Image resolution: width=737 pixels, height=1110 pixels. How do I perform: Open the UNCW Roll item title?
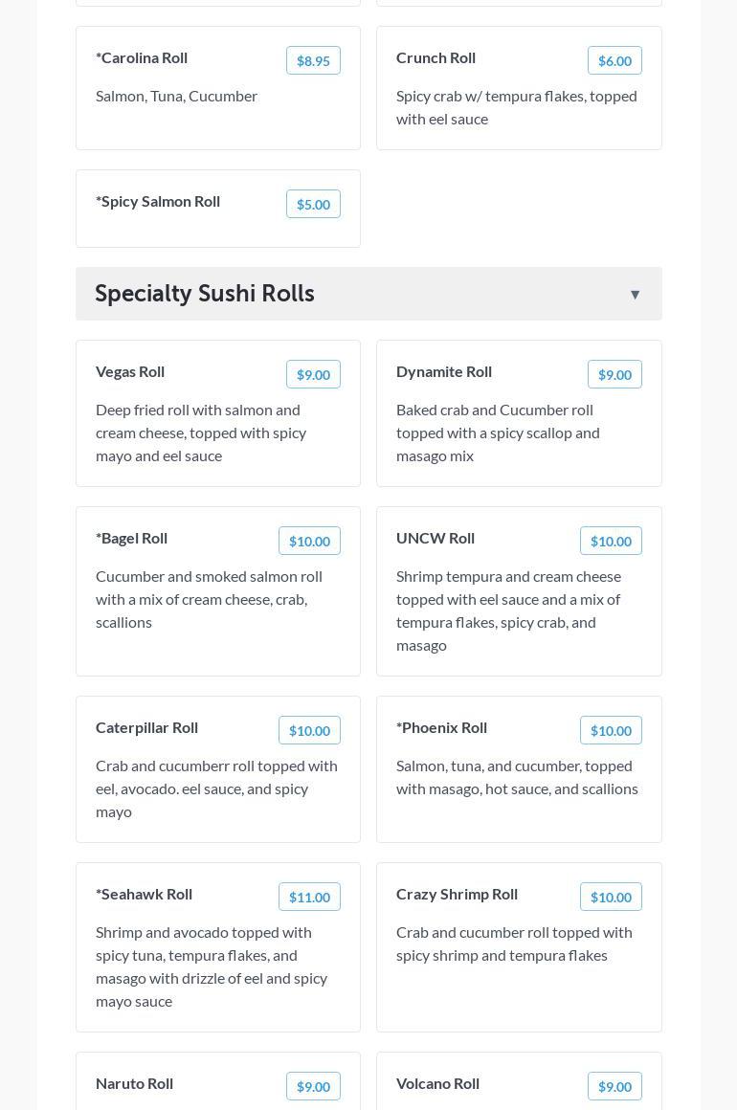435,538
